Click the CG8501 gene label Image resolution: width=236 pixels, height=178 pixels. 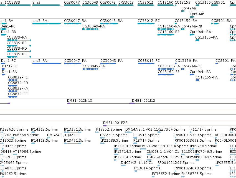(x=218, y=2)
